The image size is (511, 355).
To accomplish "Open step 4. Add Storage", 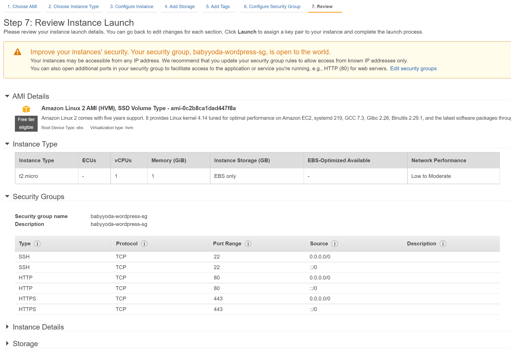I will point(180,7).
